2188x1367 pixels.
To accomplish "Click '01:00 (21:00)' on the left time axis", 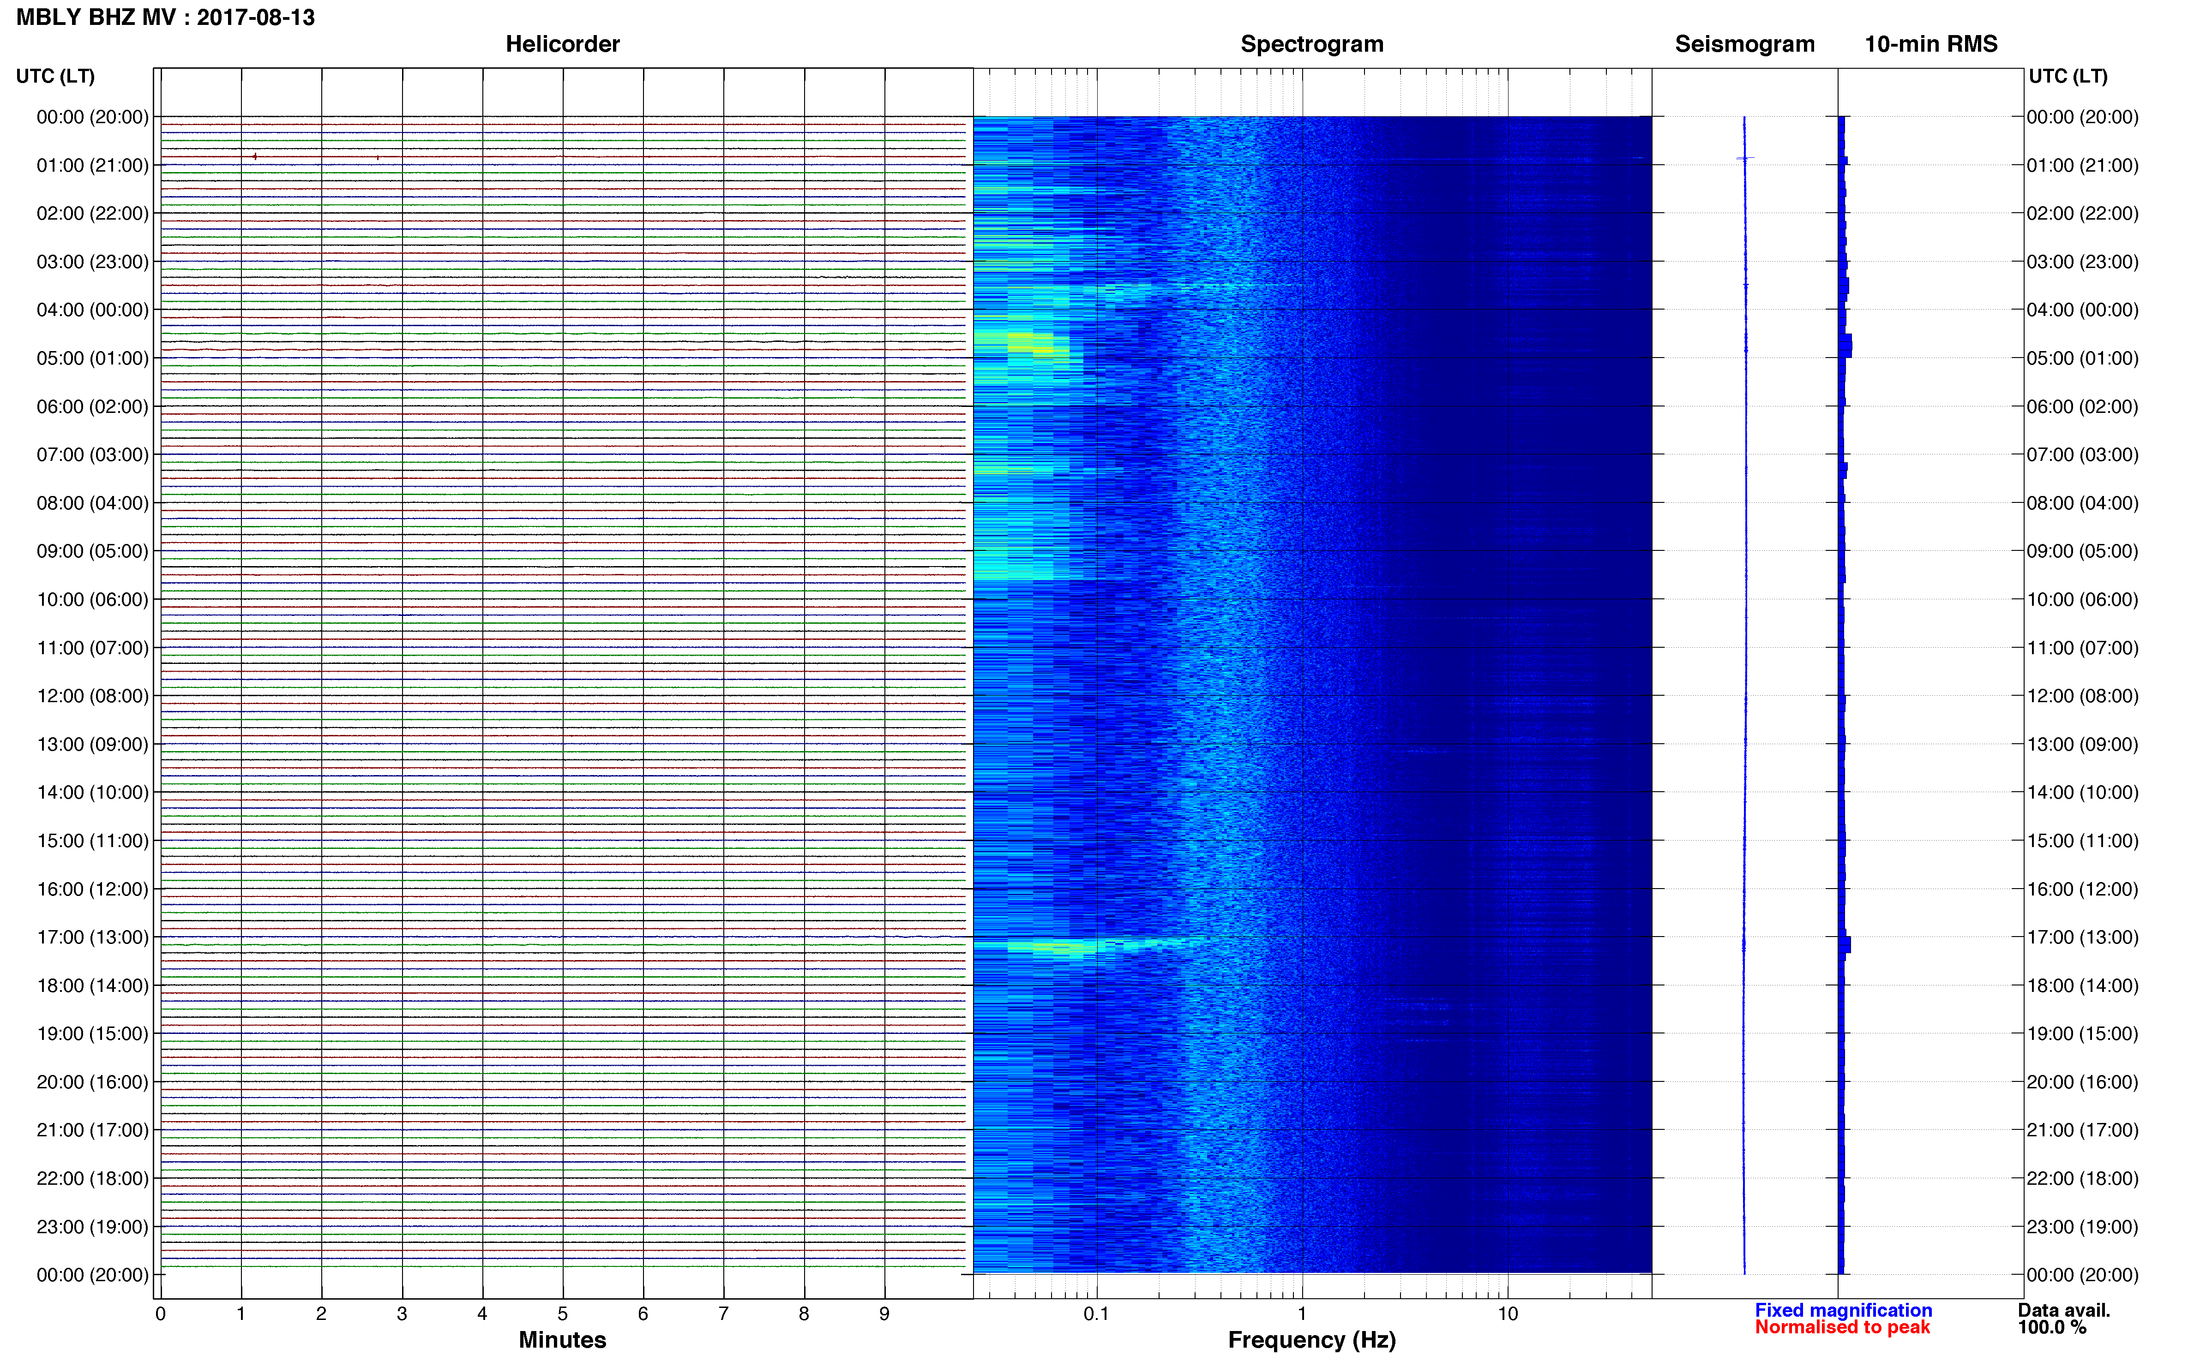I will (x=92, y=166).
